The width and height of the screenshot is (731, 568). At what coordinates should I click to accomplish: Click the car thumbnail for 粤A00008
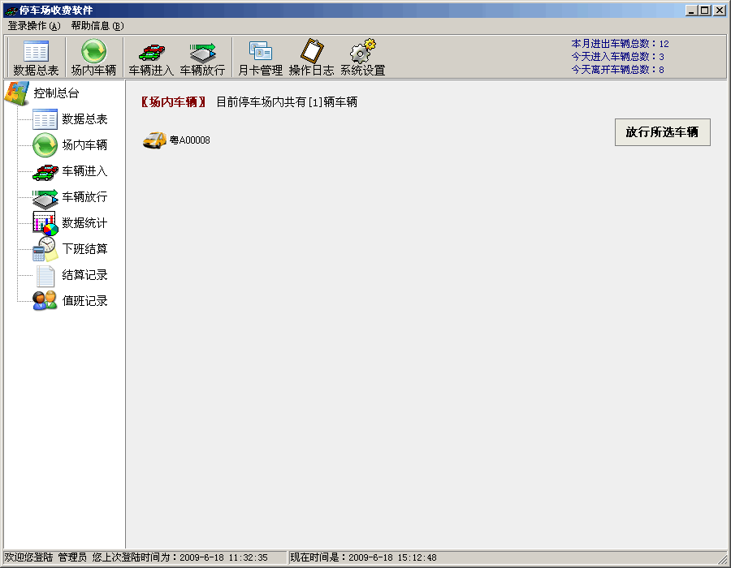154,139
